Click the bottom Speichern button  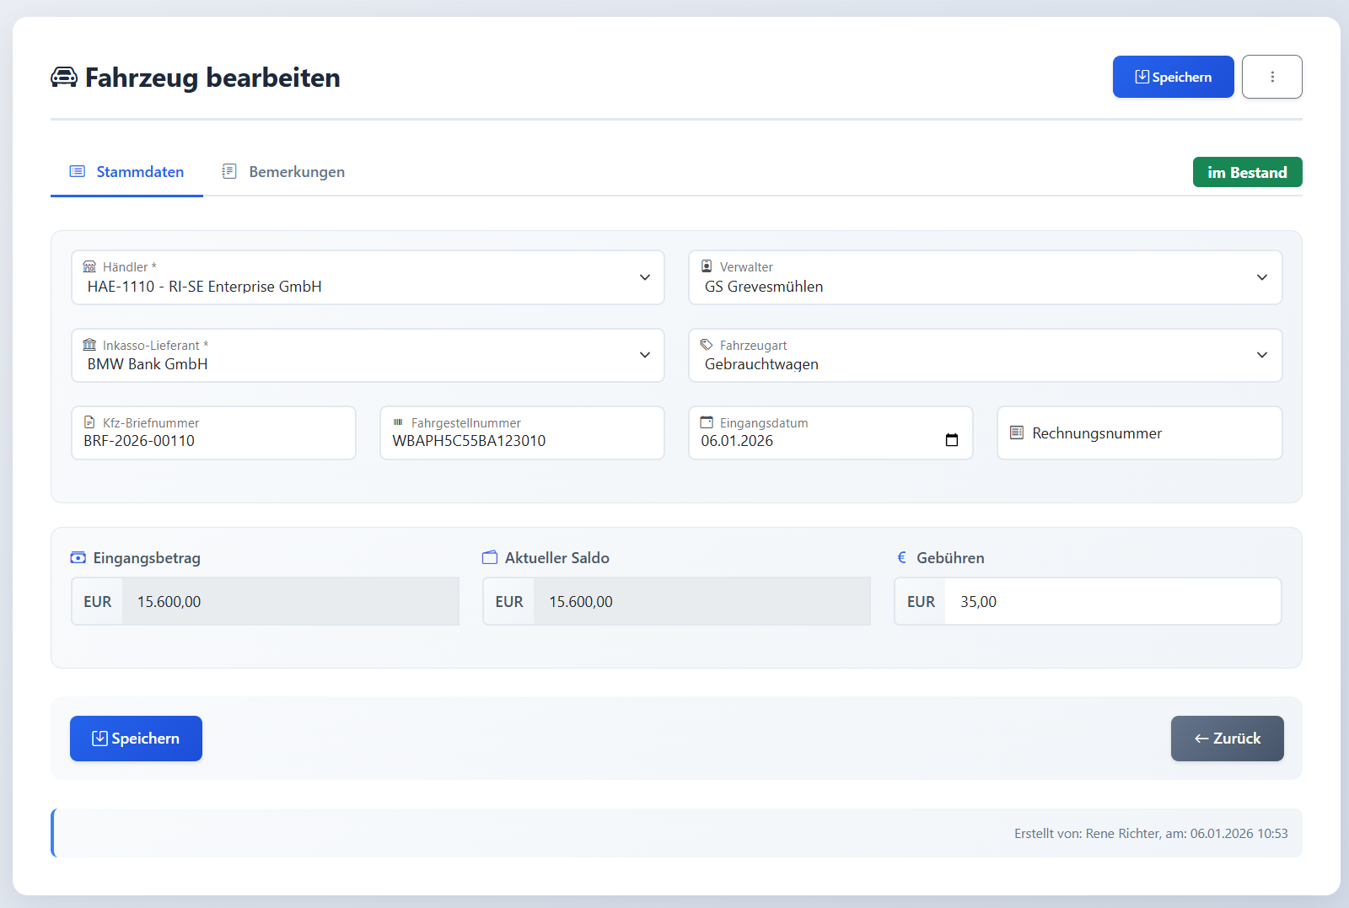pyautogui.click(x=136, y=739)
